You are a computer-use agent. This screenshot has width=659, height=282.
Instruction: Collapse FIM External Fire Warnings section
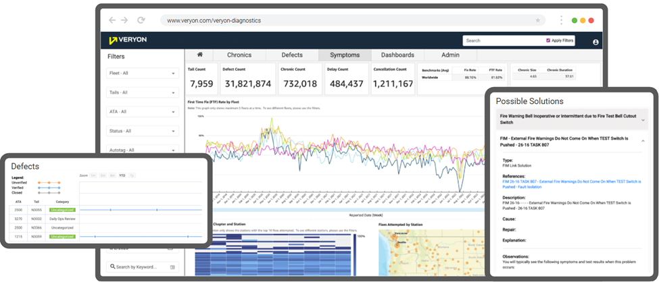coord(642,141)
